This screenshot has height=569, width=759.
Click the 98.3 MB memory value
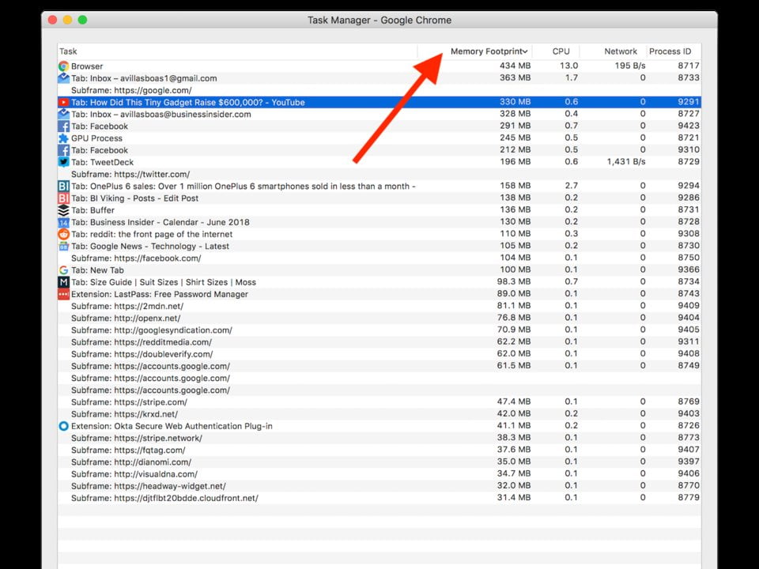point(514,281)
